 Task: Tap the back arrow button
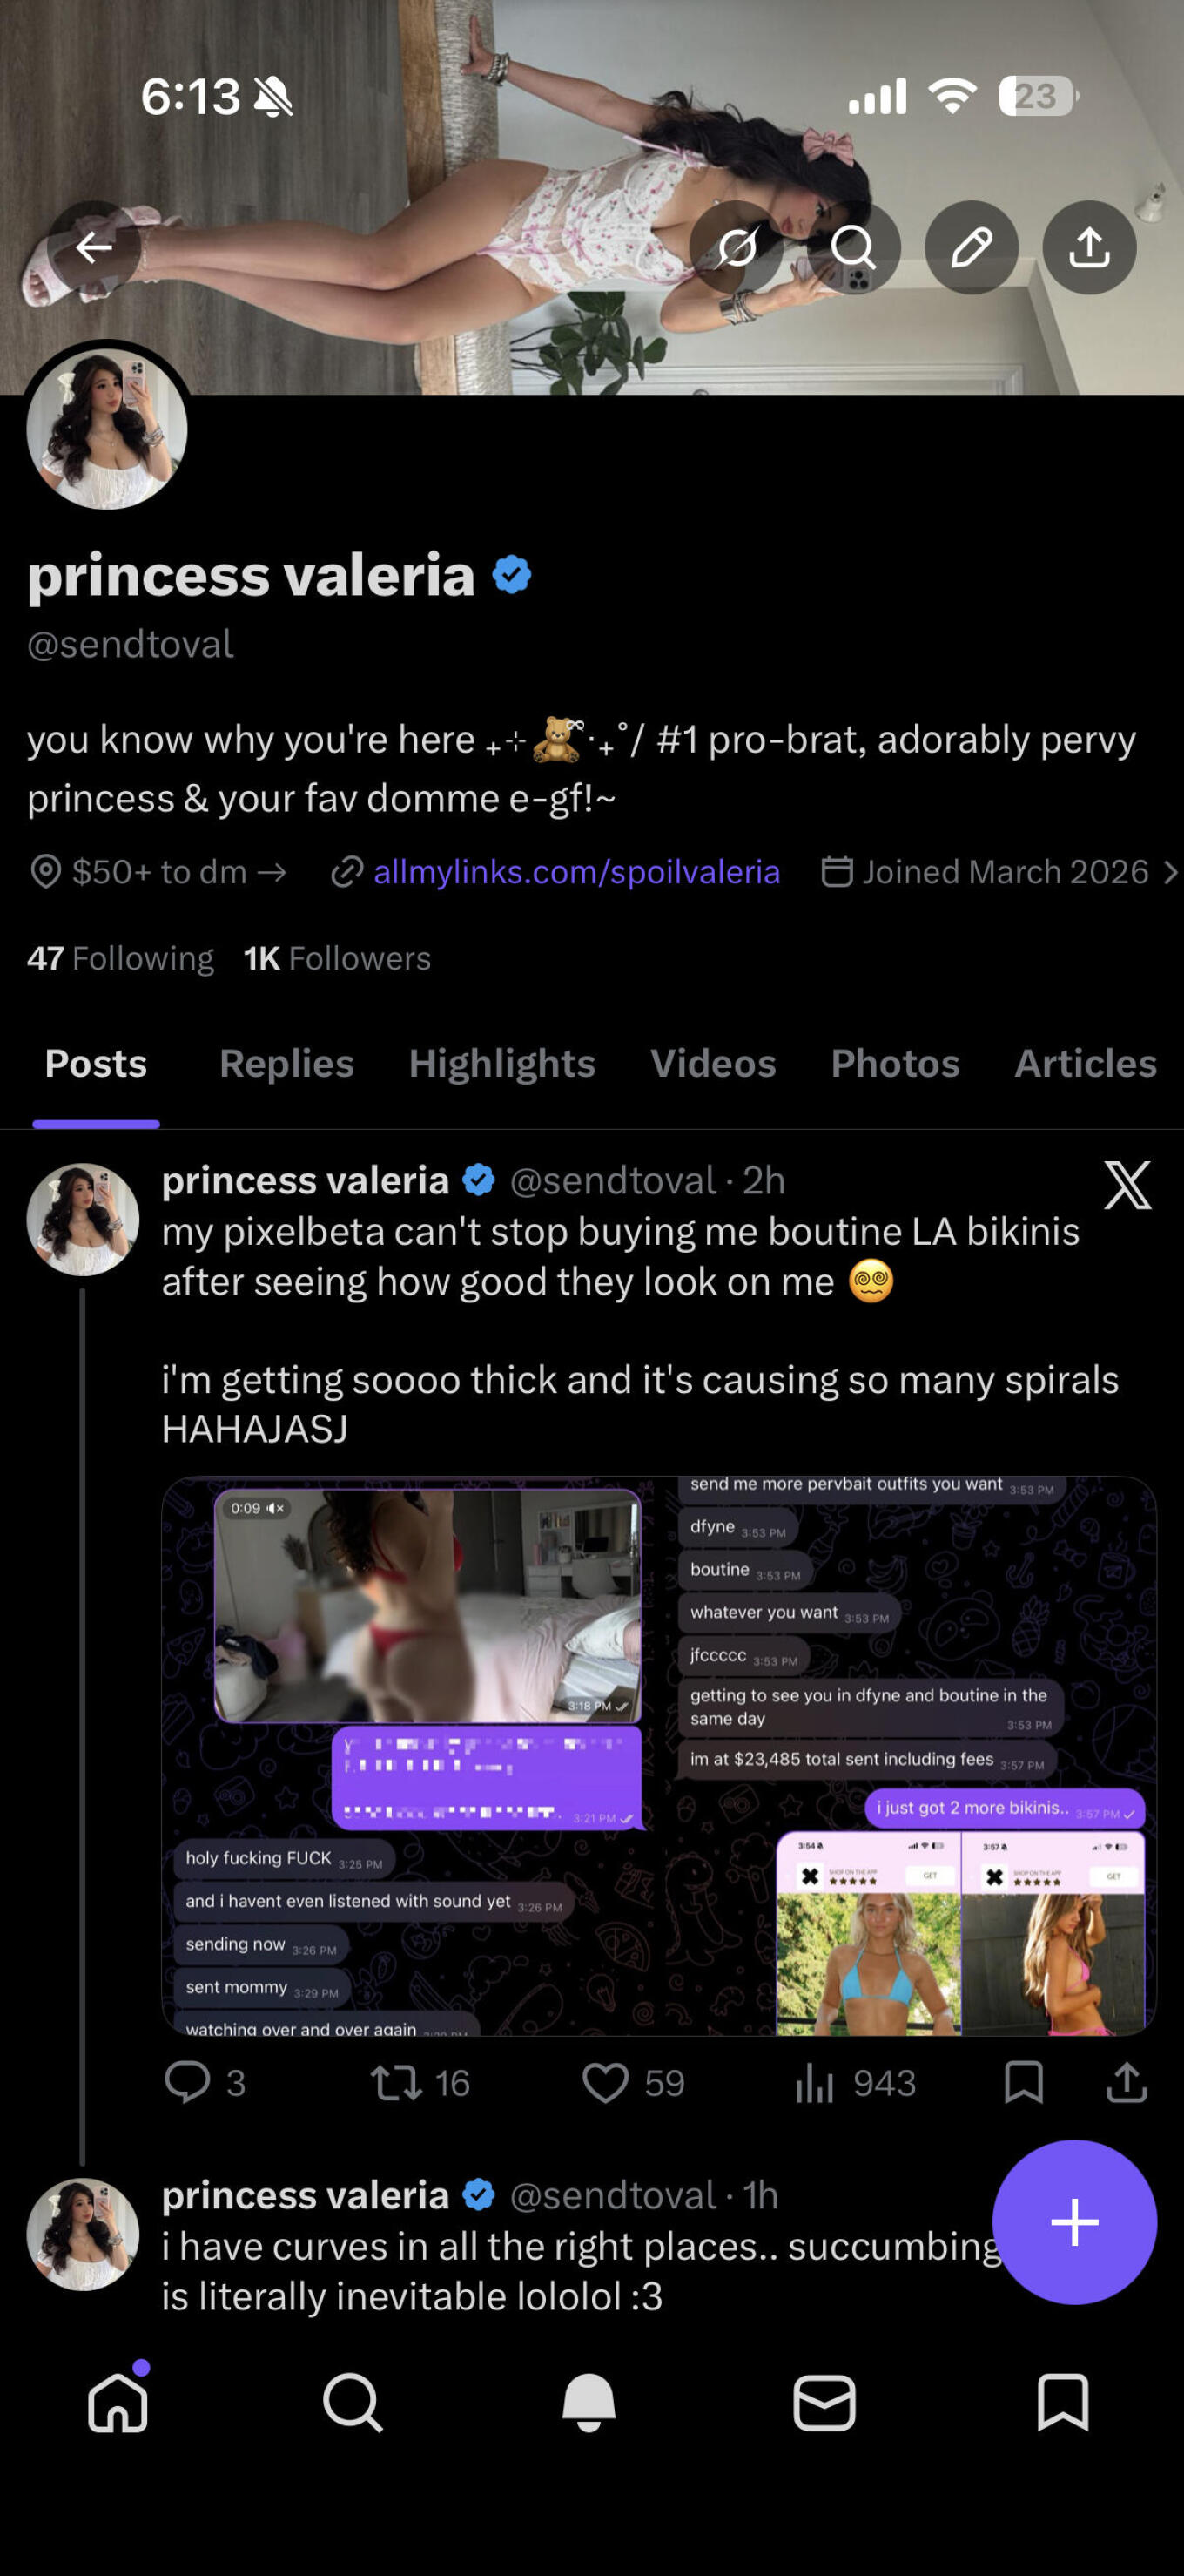(94, 247)
